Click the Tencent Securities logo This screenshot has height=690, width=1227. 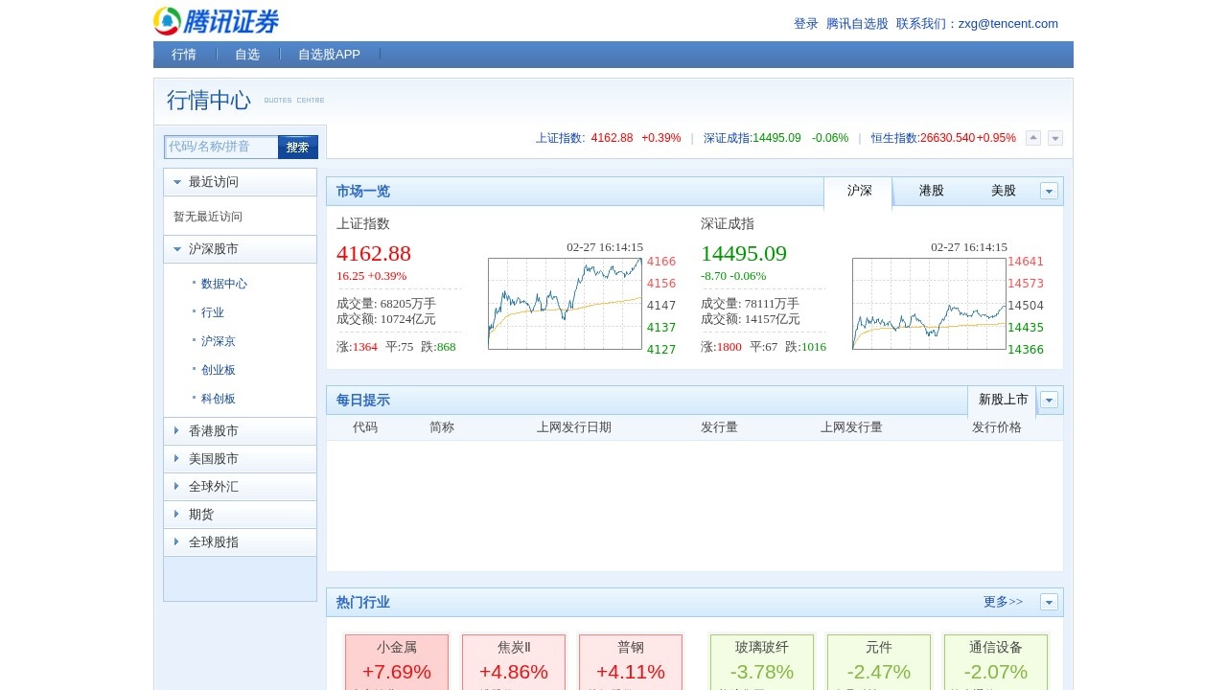216,21
